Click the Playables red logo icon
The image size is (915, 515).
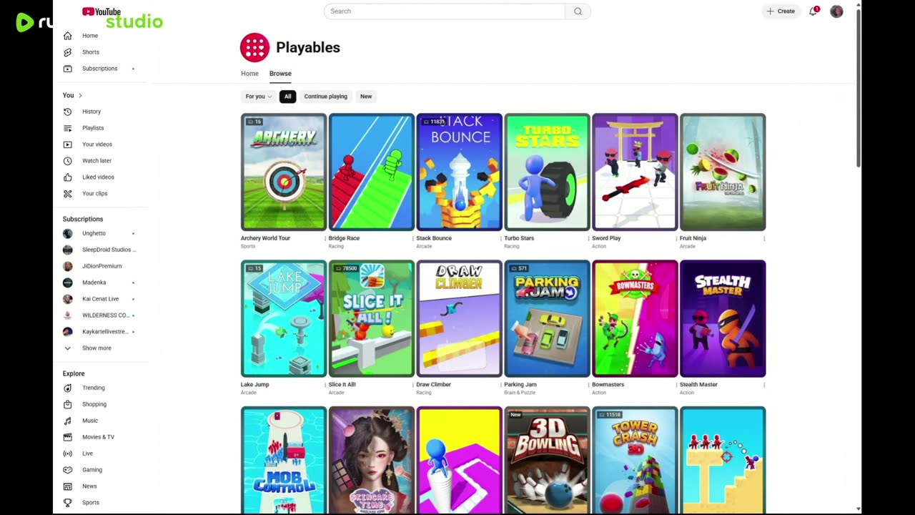click(254, 47)
